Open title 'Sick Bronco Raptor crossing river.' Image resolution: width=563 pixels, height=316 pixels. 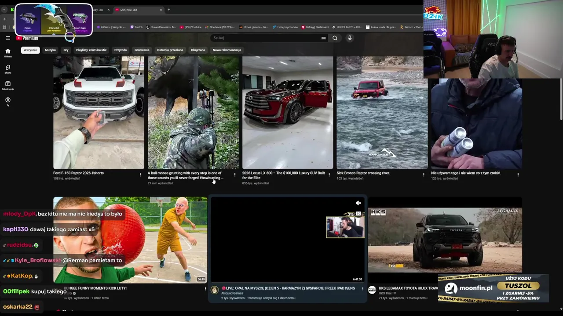coord(363,173)
